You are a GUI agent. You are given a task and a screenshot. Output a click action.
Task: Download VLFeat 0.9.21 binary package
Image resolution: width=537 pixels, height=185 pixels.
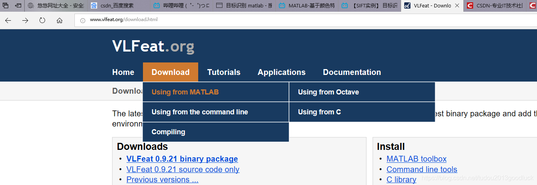[182, 159]
